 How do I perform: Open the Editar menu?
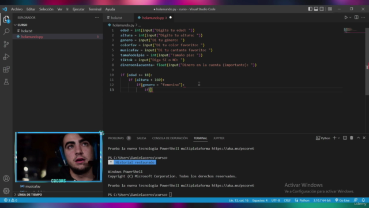pos(31,9)
